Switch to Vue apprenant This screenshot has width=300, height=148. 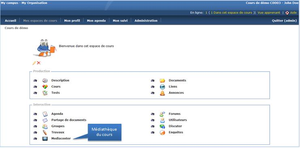coord(269,13)
